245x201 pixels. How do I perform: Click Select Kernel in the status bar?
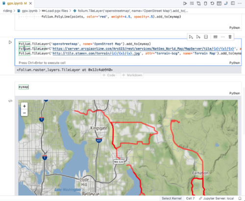(171, 199)
